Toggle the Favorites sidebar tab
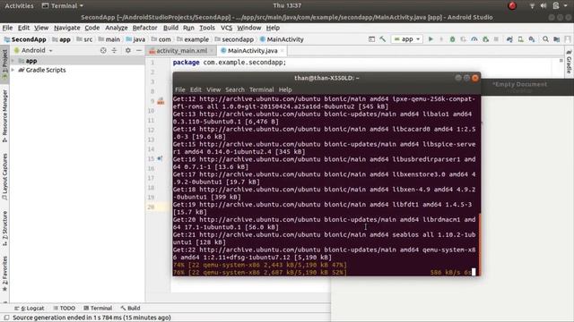574x322 pixels. (4, 273)
